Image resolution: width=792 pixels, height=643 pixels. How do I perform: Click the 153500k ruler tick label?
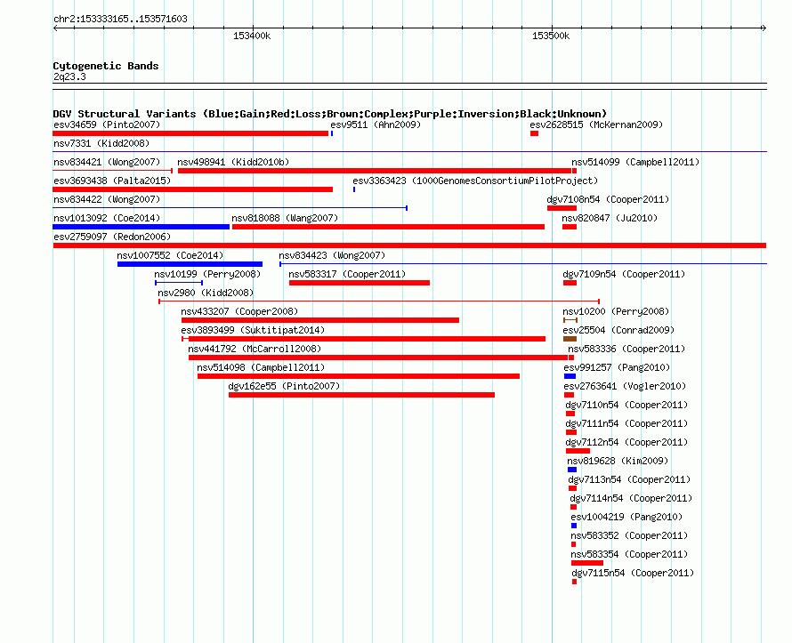[x=551, y=36]
